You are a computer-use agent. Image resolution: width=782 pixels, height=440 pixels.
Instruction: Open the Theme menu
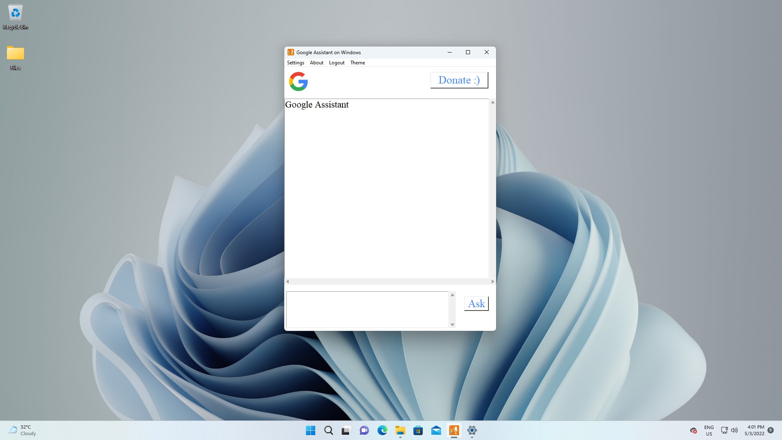(x=357, y=63)
